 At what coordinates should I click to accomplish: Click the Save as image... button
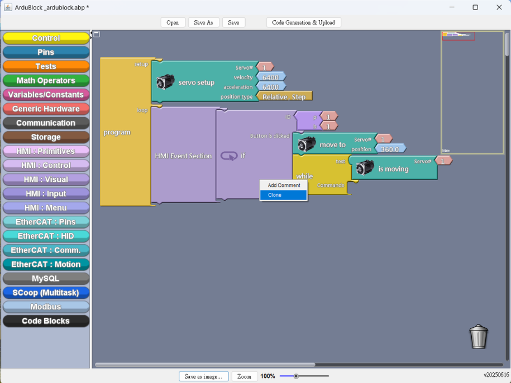[x=203, y=376]
